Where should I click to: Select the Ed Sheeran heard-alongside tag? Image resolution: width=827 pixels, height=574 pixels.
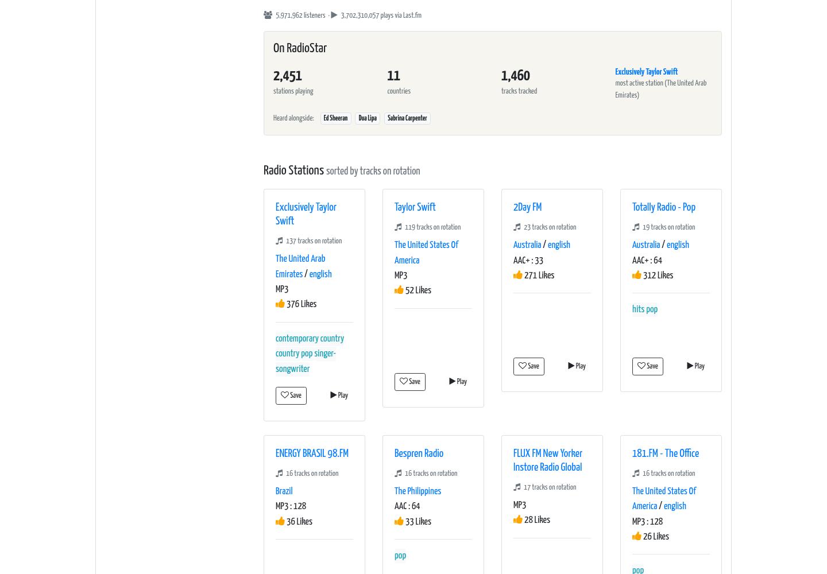335,118
